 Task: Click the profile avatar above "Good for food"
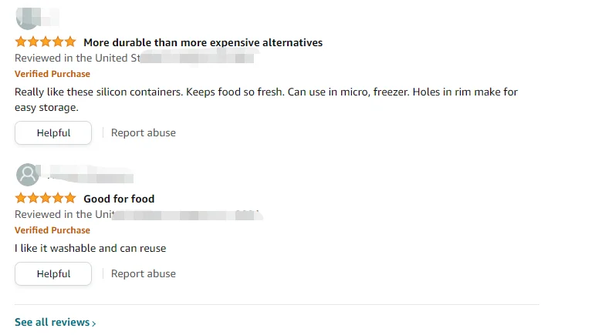coord(28,175)
